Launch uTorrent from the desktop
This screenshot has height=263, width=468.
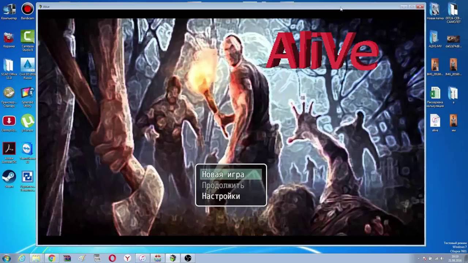(27, 124)
